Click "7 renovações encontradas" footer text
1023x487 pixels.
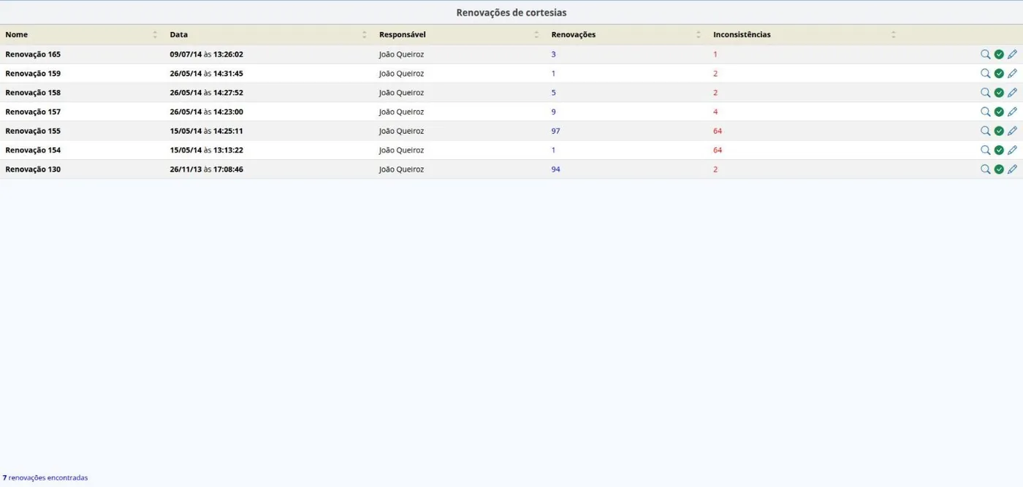click(x=45, y=478)
